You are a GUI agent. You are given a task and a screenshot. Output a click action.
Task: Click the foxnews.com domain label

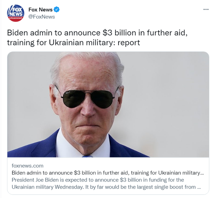click(28, 166)
